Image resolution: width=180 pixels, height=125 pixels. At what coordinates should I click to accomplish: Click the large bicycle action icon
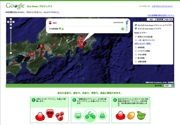[90, 115]
